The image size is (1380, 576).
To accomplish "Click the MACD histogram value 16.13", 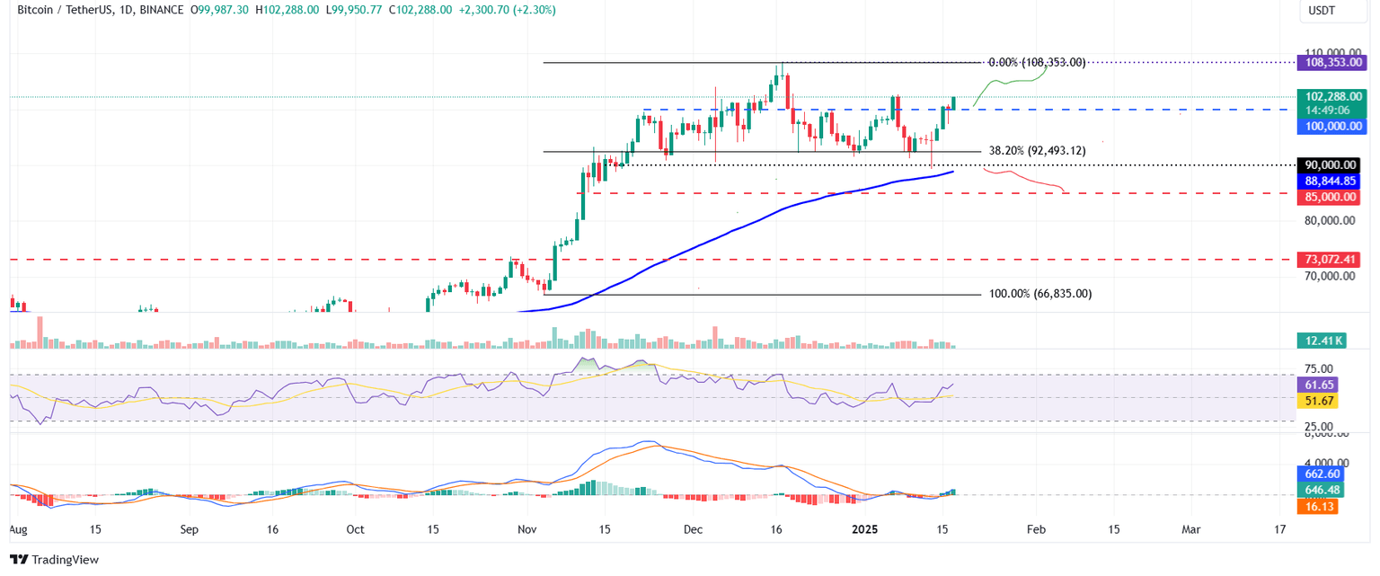I will [x=1316, y=507].
